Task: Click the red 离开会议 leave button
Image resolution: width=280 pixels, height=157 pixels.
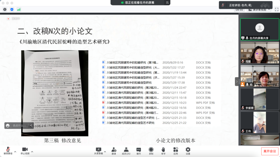Action: pyautogui.click(x=270, y=151)
